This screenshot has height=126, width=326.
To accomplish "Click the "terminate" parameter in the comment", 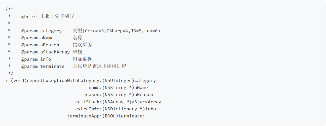I will pos(52,66).
